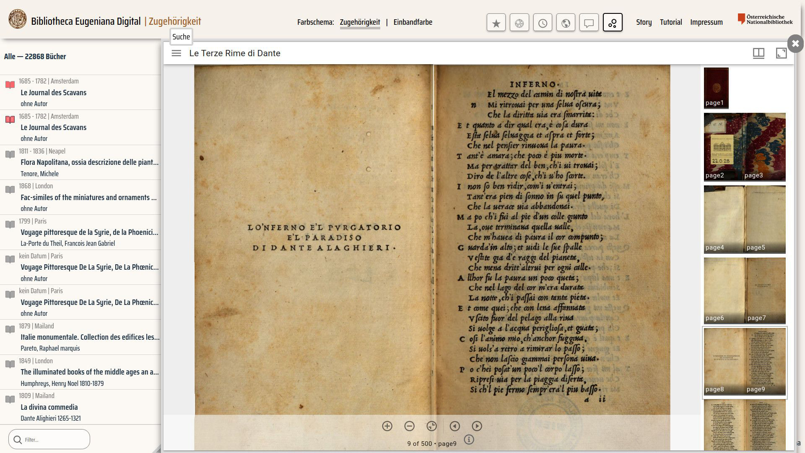Open Italie monumentale book entry
Screen dimensions: 805x453
tap(80, 337)
